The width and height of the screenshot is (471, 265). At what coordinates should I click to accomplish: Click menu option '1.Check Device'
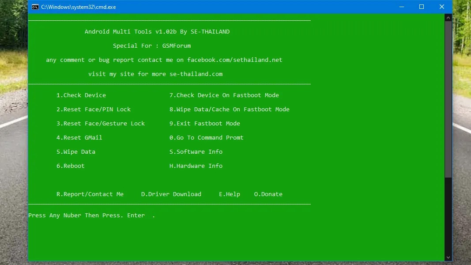point(81,95)
